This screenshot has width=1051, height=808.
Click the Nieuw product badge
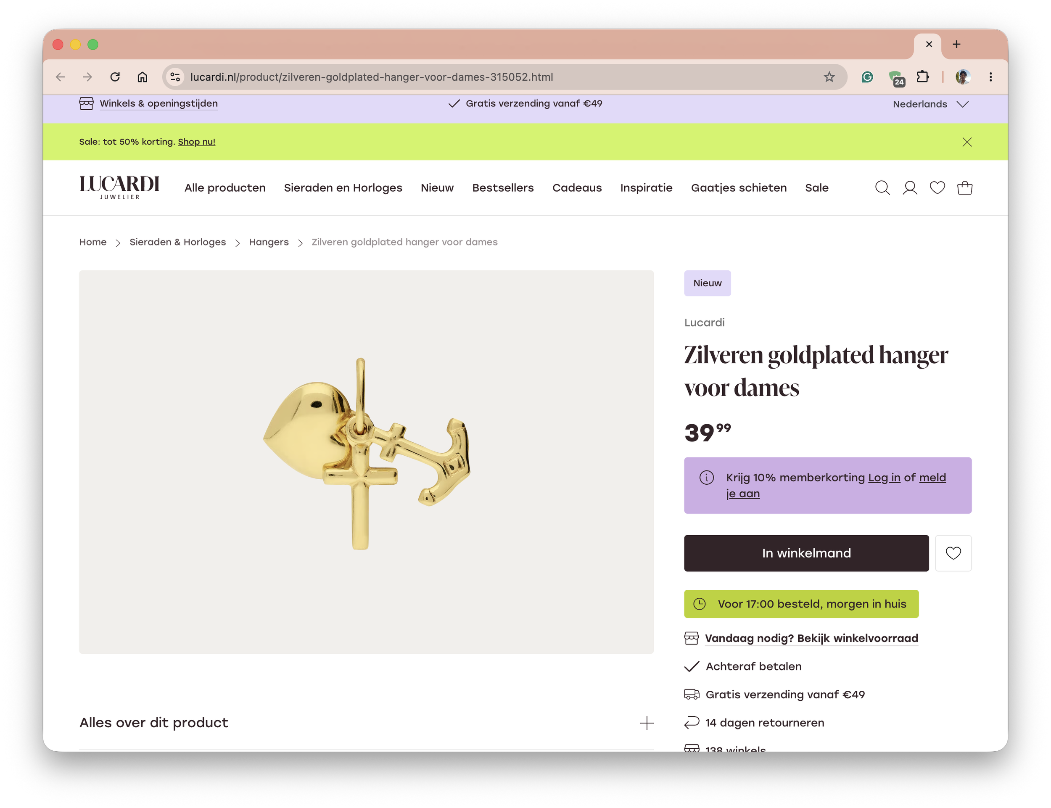707,283
